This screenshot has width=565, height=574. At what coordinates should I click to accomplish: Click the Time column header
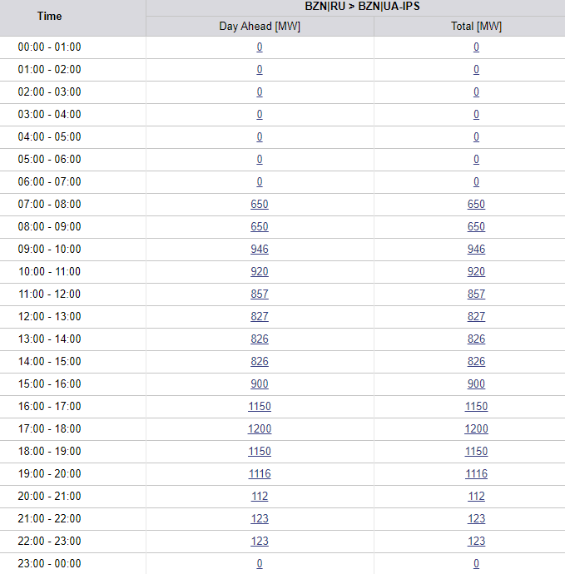click(x=50, y=16)
